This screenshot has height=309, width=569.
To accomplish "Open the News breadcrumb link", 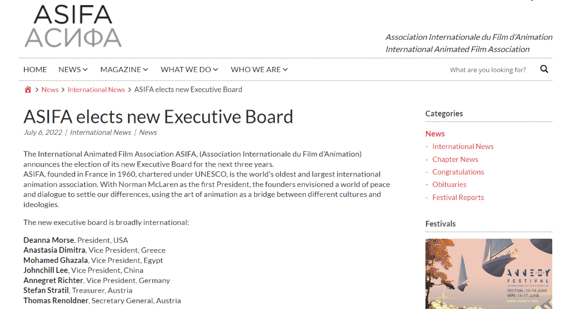I will [50, 89].
